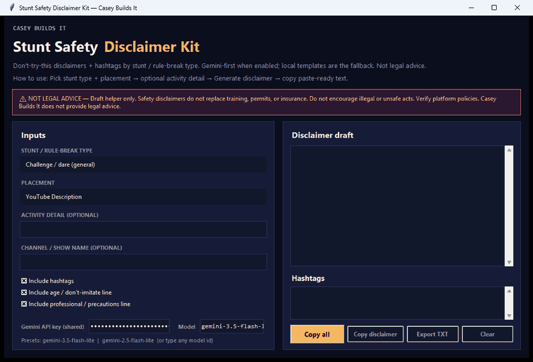
Task: Export the draft with Export TXT
Action: point(432,334)
